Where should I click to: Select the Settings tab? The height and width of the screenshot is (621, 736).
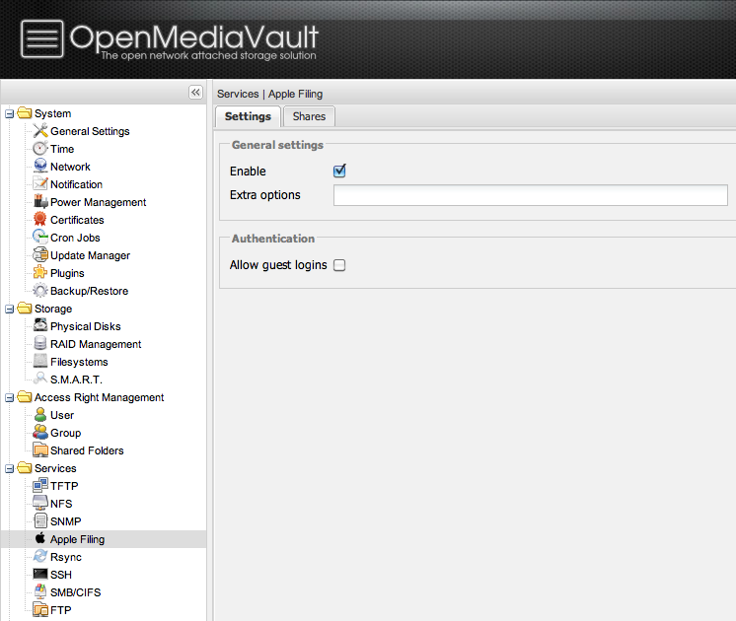point(248,116)
